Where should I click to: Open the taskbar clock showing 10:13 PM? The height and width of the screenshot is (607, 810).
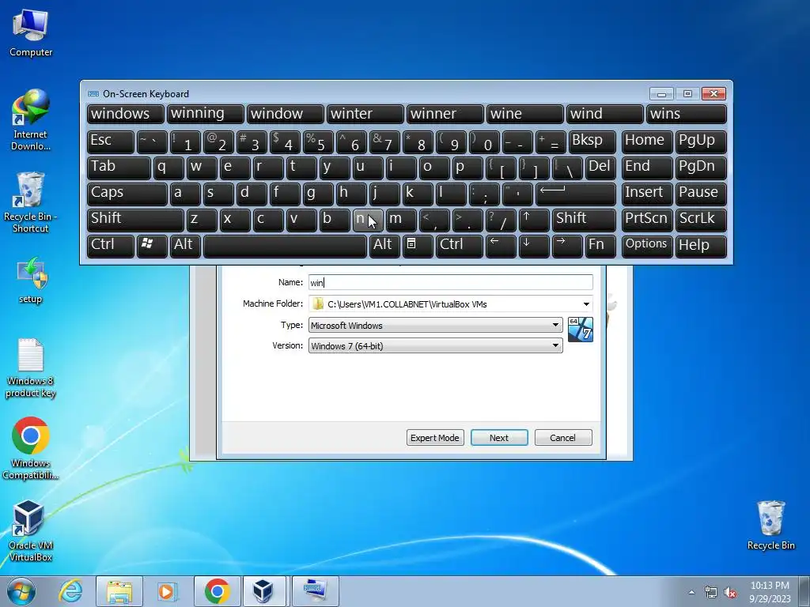click(770, 592)
